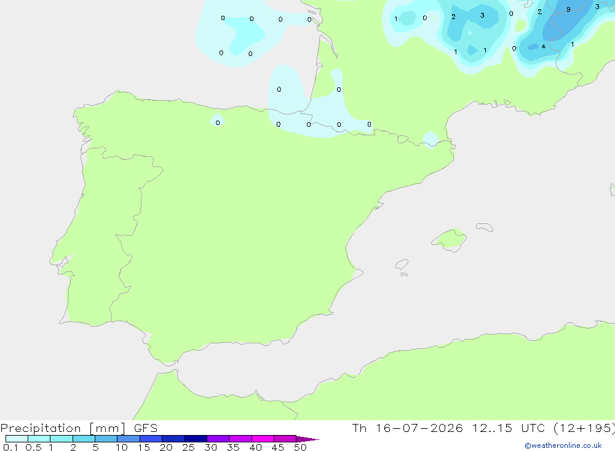Click the '4' precipitation value on map
615x451 pixels.
click(x=543, y=46)
